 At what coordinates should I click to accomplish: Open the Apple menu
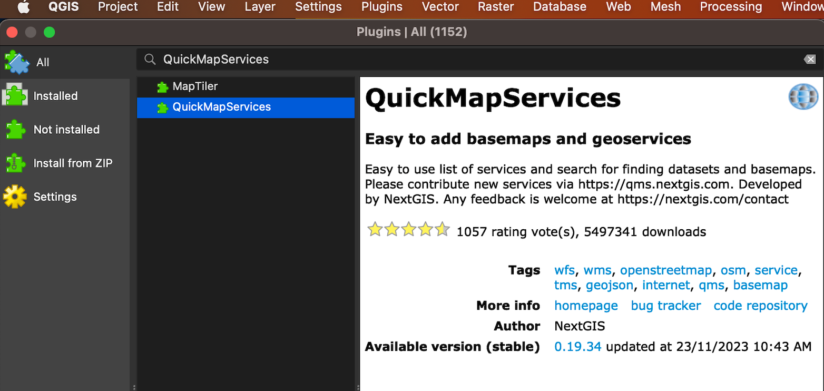pyautogui.click(x=24, y=7)
